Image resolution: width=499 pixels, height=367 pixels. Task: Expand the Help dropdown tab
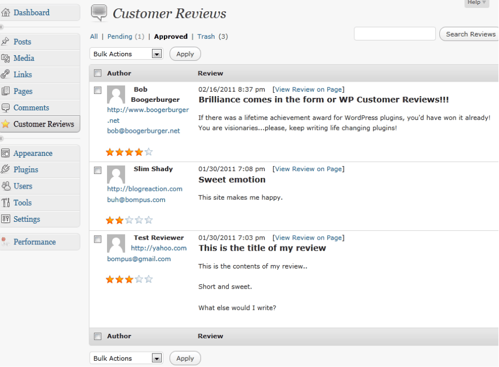coord(476,3)
